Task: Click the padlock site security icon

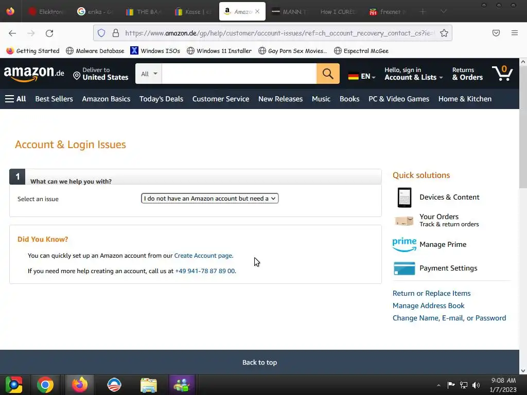Action: point(116,33)
